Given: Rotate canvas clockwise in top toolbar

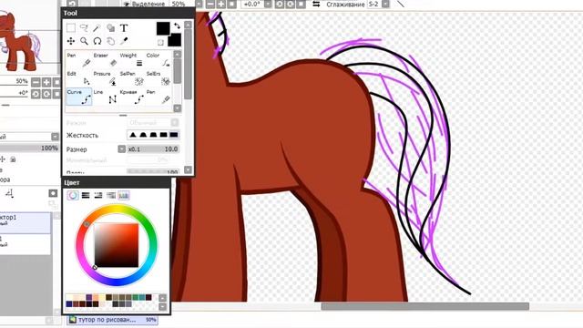Looking at the screenshot, I should [291, 4].
